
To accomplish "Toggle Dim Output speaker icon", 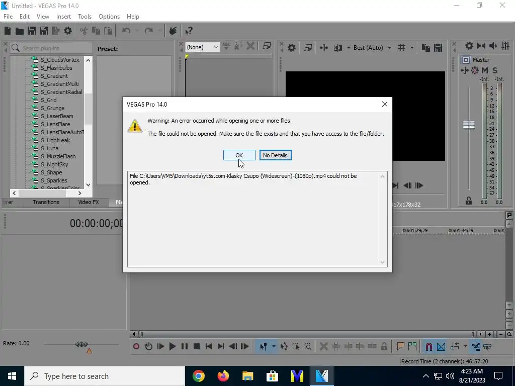I will [x=493, y=46].
